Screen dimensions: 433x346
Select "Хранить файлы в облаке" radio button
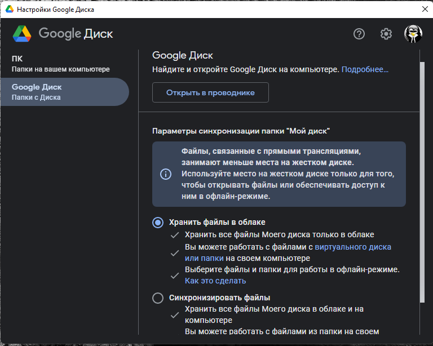pos(158,222)
